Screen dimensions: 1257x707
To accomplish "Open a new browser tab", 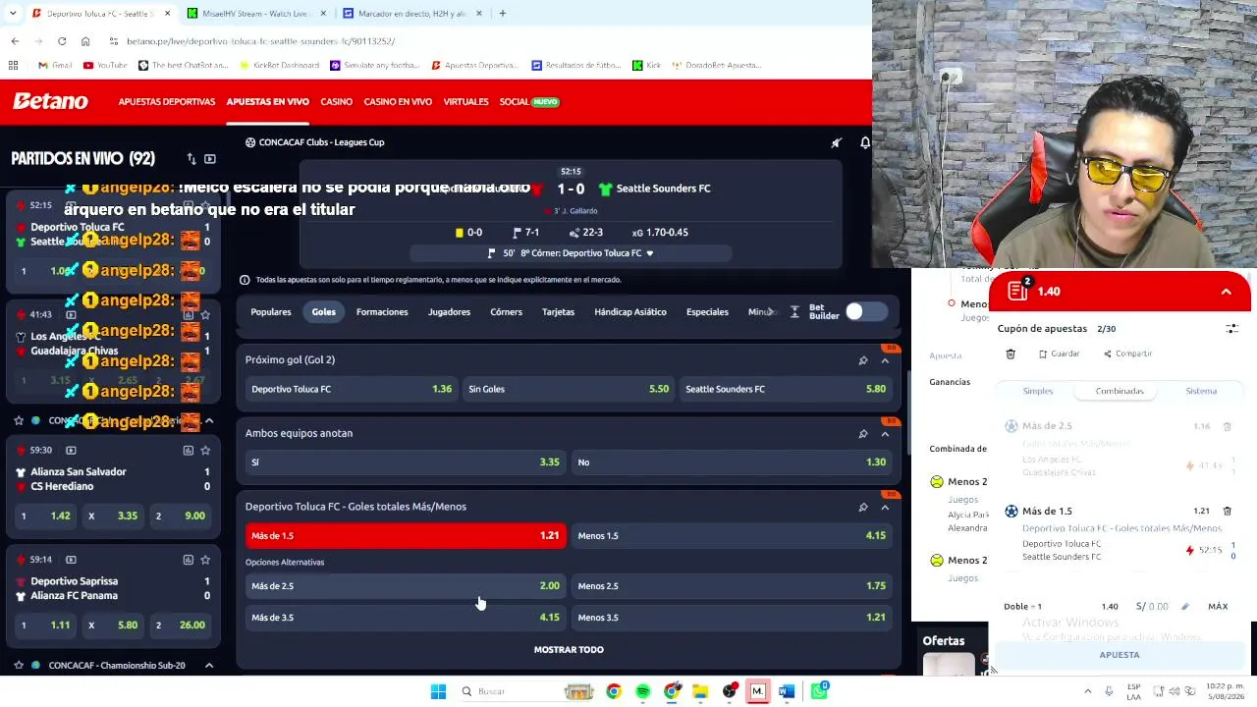I will pos(502,14).
